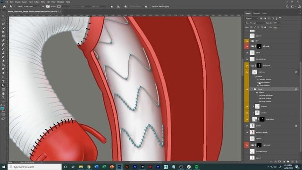Open the gear settings in options bar
The width and height of the screenshot is (302, 170).
click(146, 7)
